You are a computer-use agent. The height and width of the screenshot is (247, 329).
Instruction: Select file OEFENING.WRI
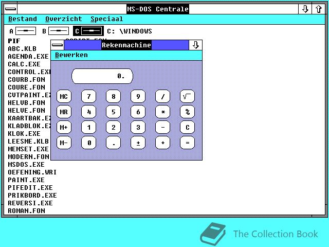[x=32, y=172]
